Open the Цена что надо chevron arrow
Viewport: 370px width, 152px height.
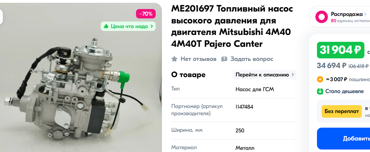152,26
